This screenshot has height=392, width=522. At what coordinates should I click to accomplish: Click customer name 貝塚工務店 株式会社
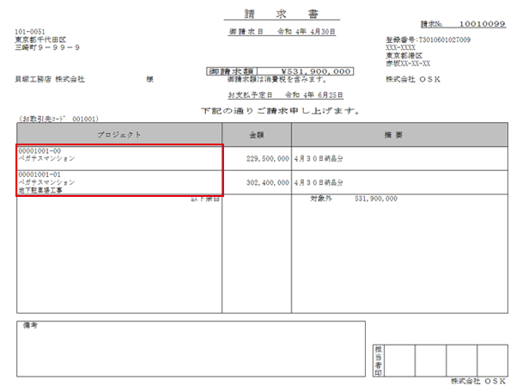[x=52, y=79]
